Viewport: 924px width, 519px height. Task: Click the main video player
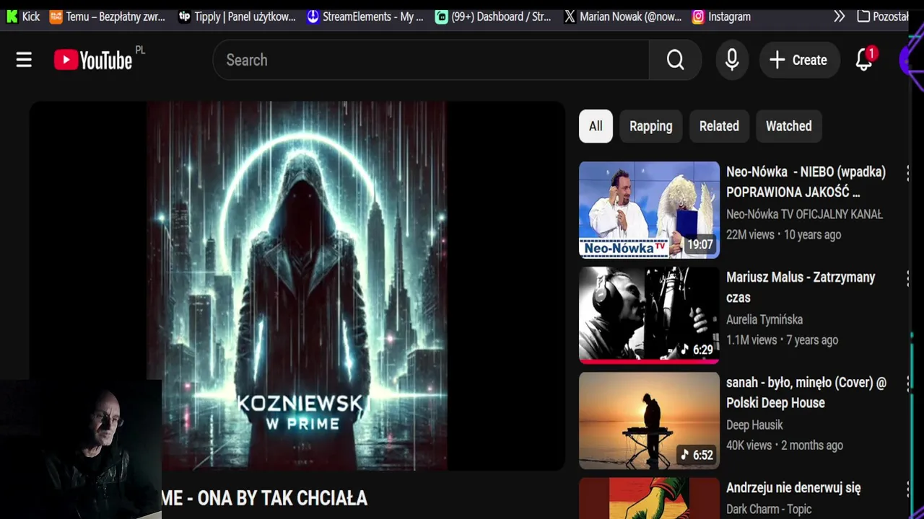click(297, 285)
